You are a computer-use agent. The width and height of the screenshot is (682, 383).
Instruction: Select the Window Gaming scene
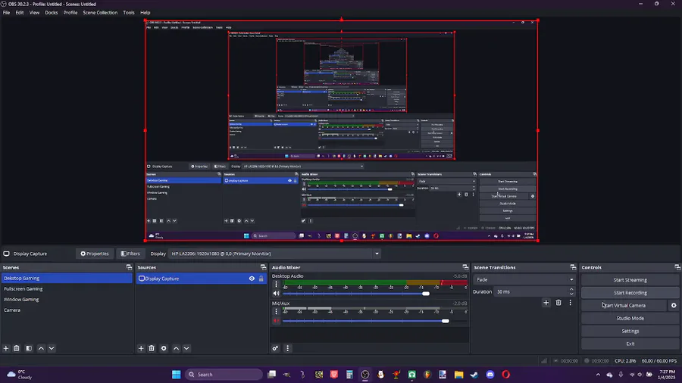tap(67, 300)
